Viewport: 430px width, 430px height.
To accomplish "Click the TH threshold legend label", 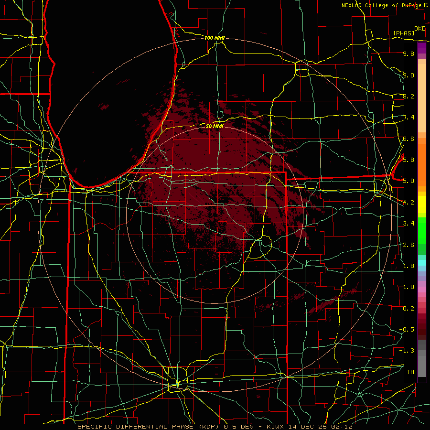I will pos(410,372).
